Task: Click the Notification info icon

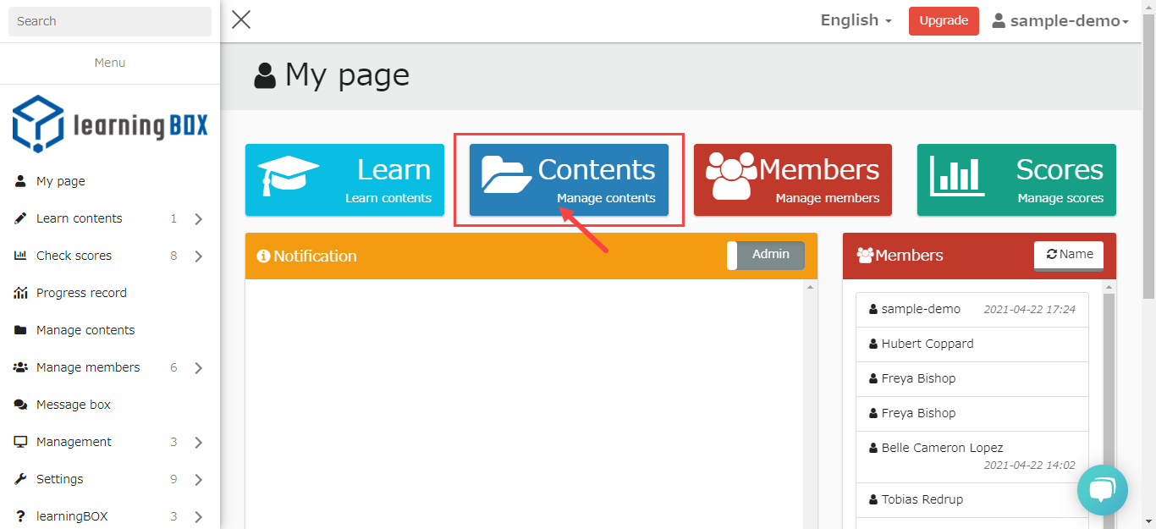Action: tap(263, 256)
